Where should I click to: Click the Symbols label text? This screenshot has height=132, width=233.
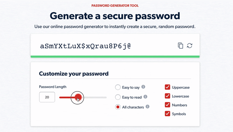pyautogui.click(x=179, y=114)
